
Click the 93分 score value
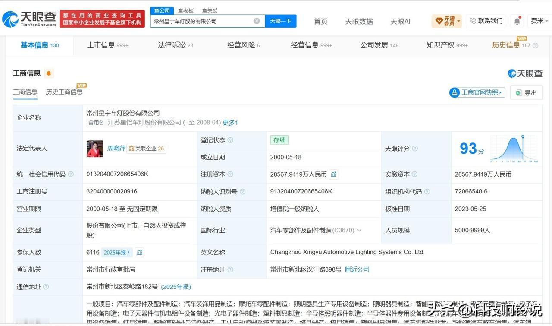click(x=472, y=149)
